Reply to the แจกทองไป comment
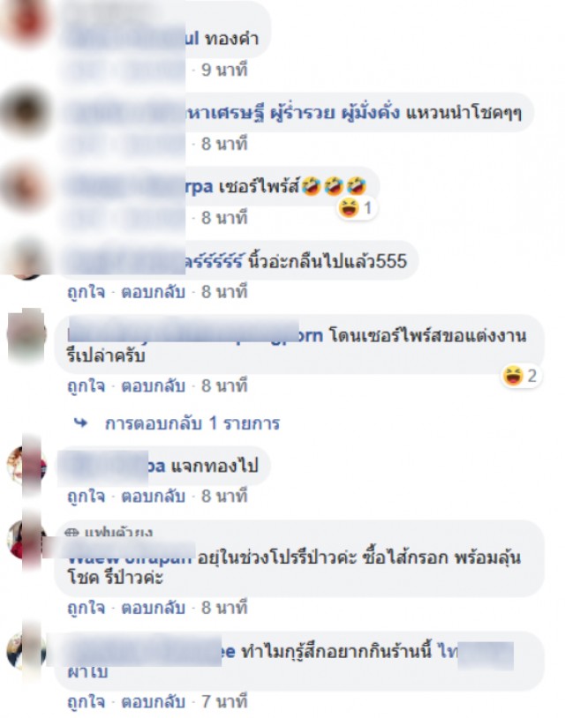565x718 pixels. pyautogui.click(x=153, y=496)
